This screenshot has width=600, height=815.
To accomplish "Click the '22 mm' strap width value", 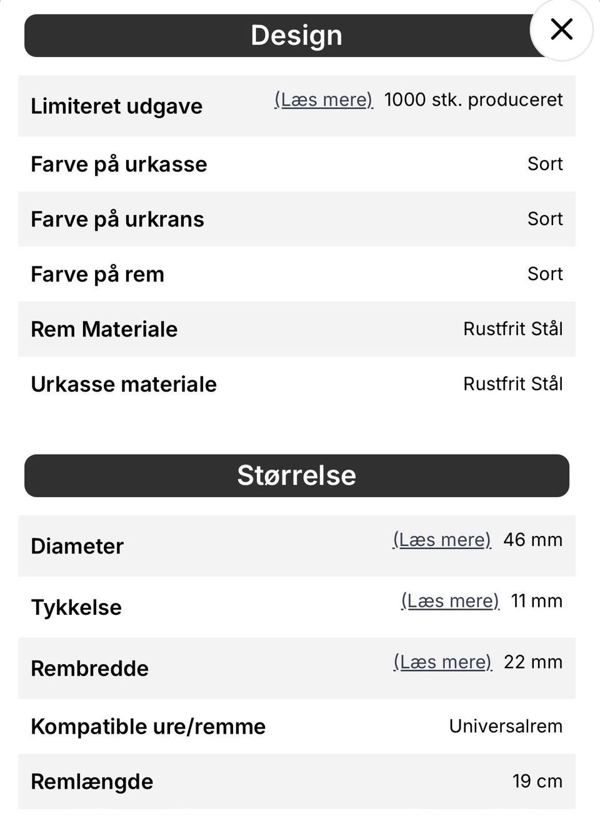I will tap(532, 662).
